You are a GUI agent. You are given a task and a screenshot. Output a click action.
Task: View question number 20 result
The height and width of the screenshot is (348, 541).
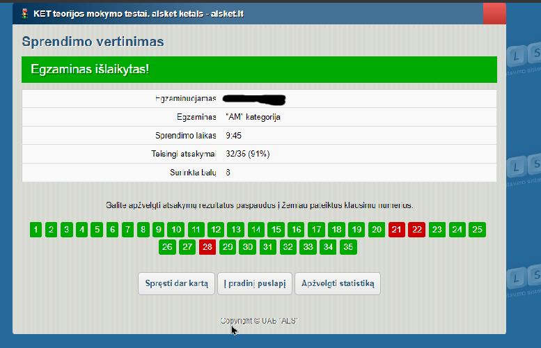pyautogui.click(x=377, y=230)
